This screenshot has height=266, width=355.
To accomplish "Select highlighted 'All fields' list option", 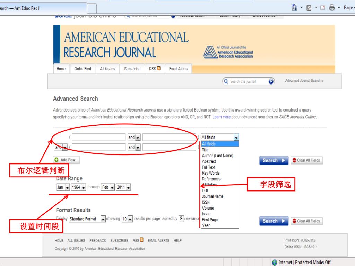I will 220,144.
